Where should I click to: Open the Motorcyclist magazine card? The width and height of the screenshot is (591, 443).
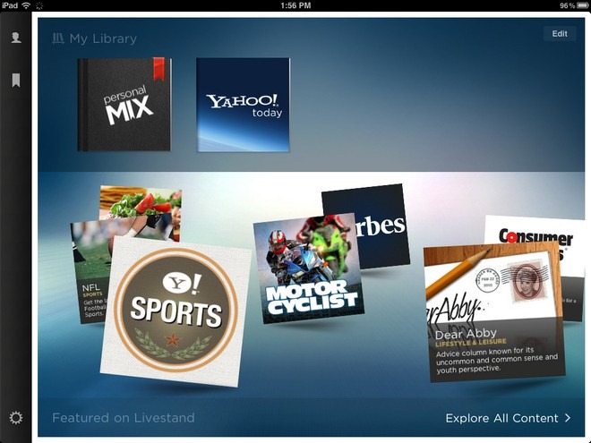point(308,269)
